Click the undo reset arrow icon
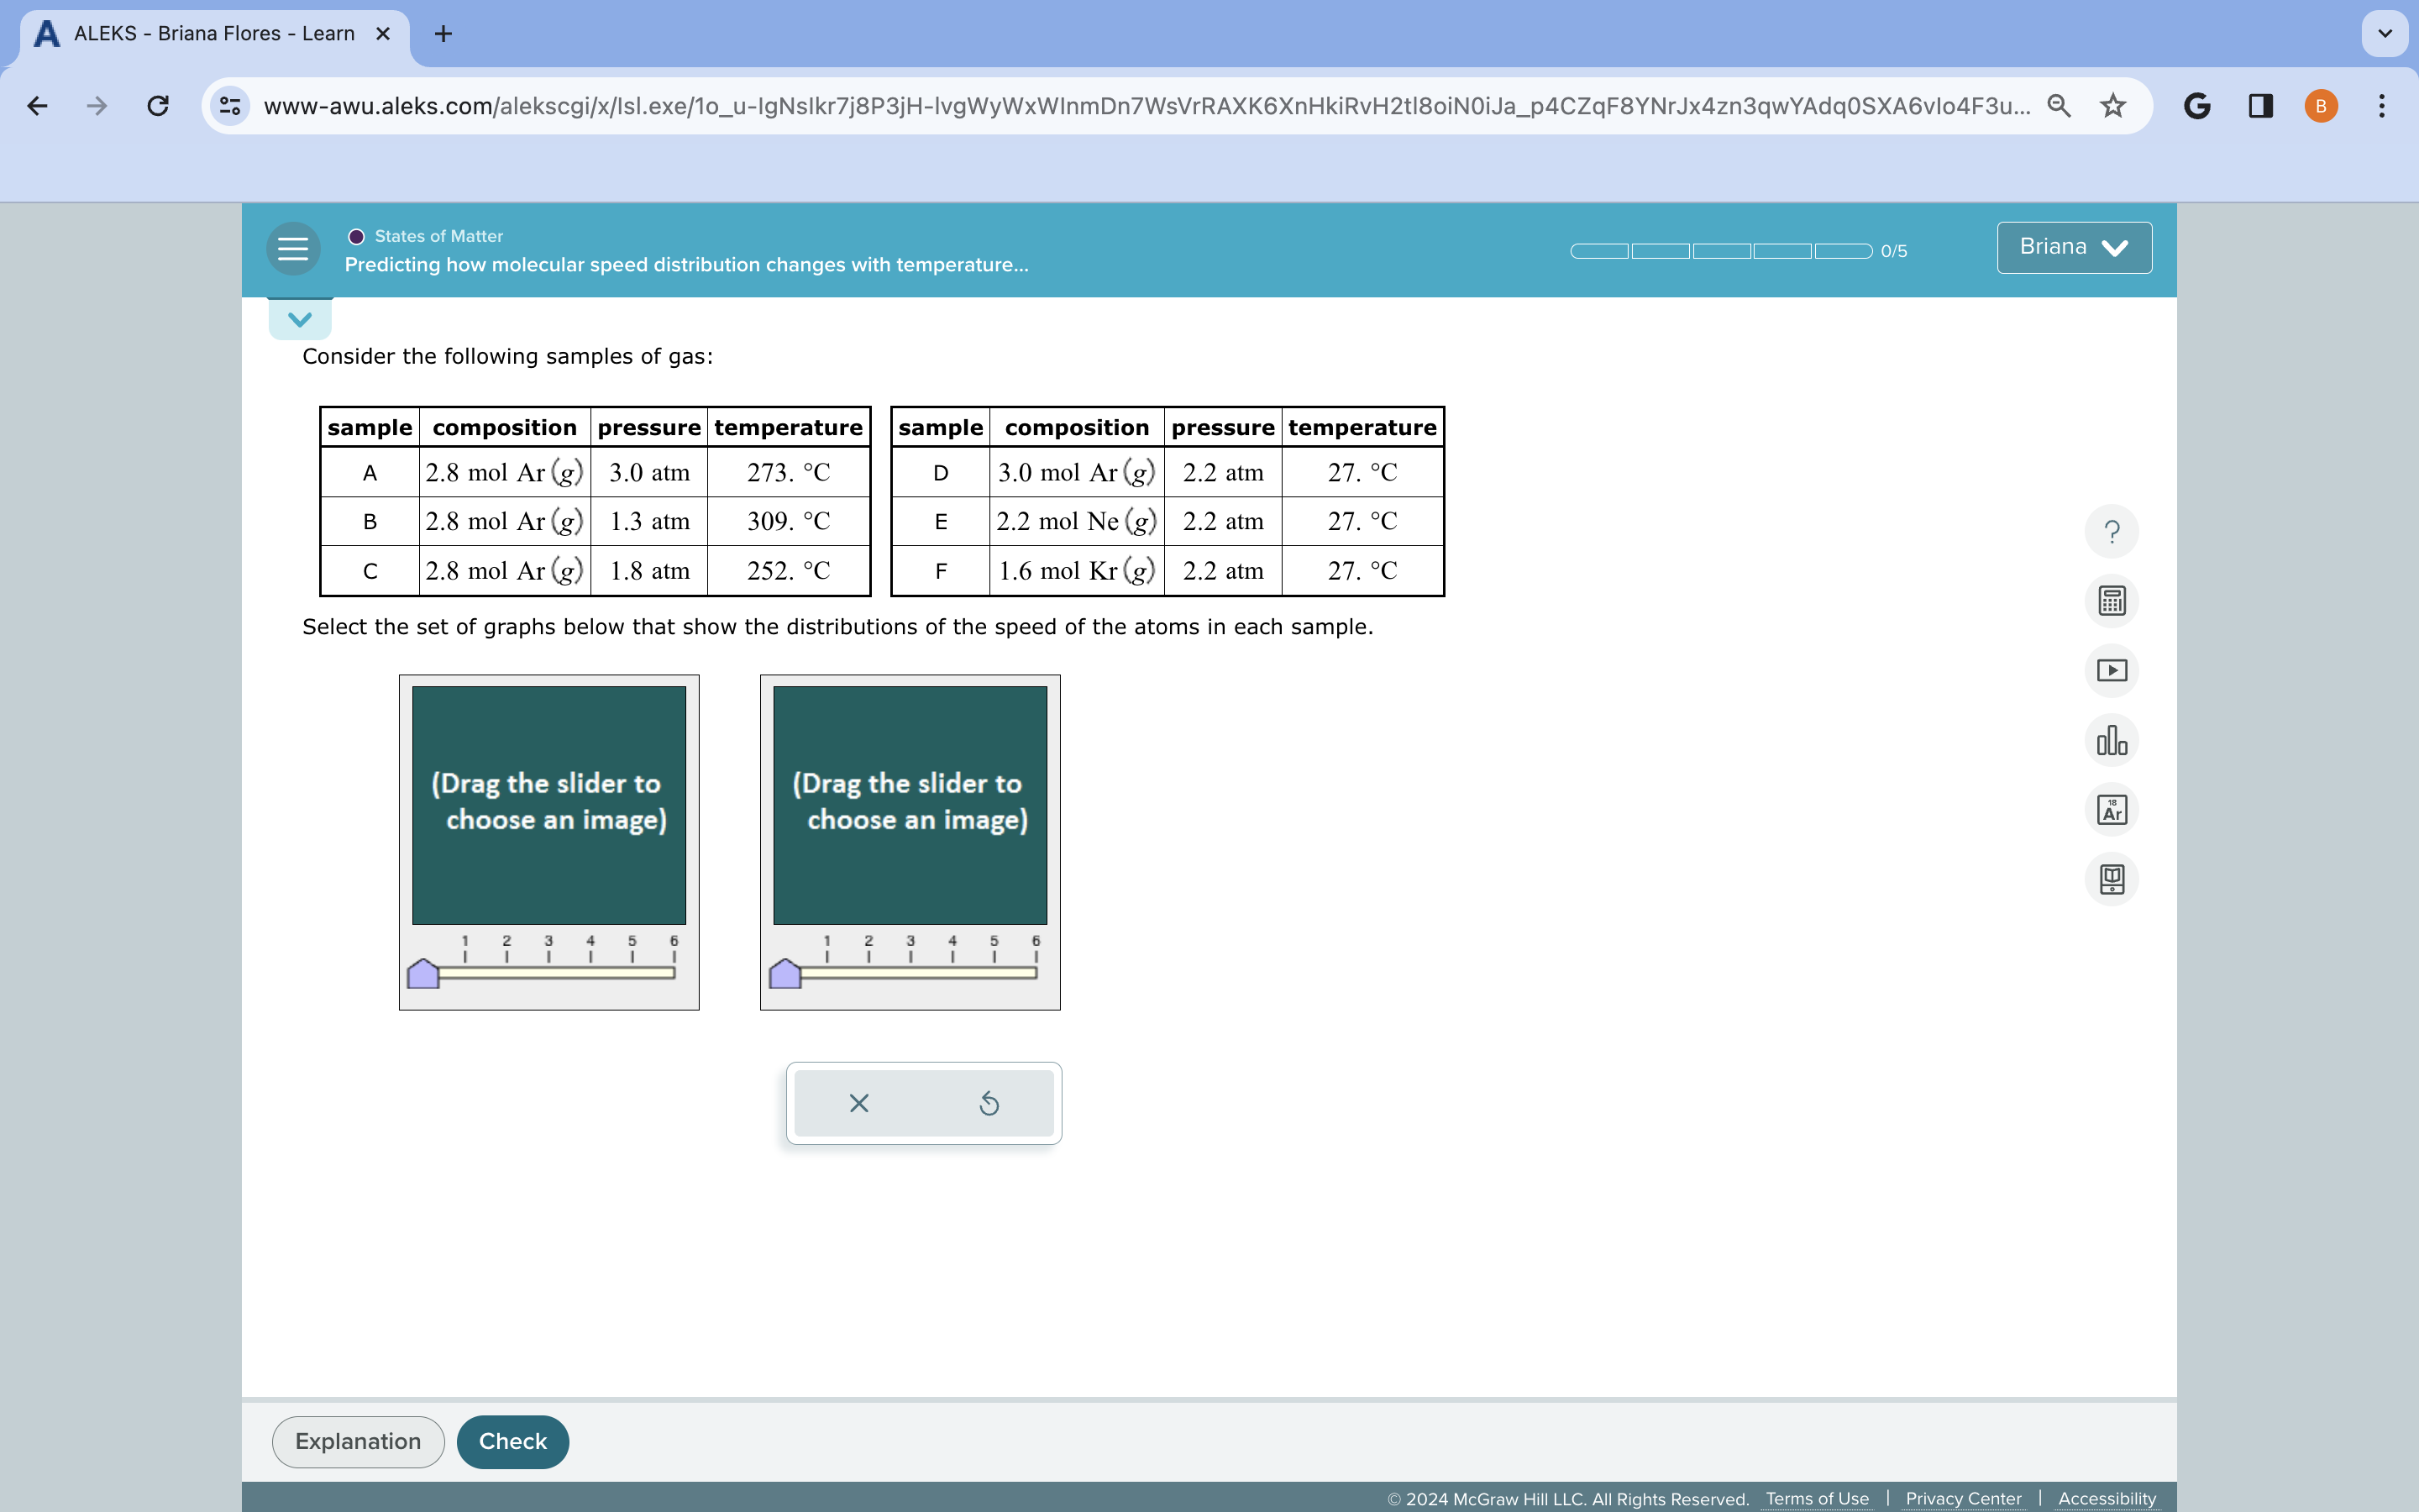Screen dimensions: 2419x1512 (x=989, y=1103)
